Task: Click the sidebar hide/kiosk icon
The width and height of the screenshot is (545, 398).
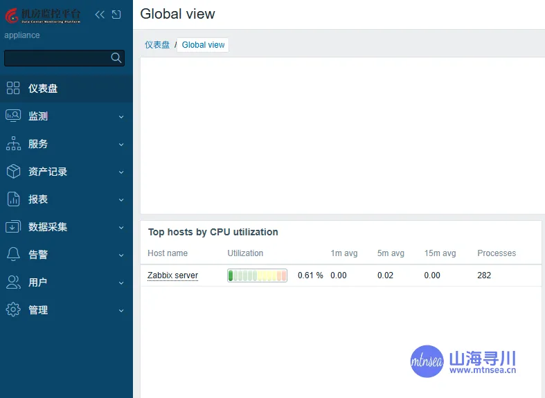Action: point(116,15)
